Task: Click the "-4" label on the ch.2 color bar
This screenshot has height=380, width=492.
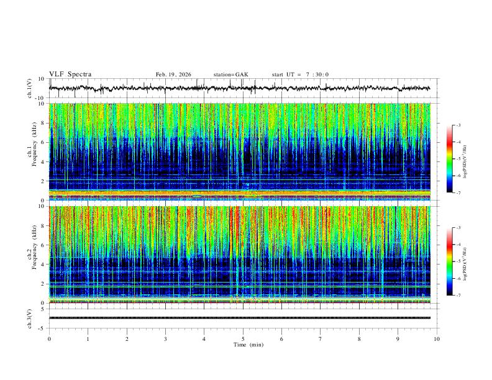Action: tap(458, 245)
